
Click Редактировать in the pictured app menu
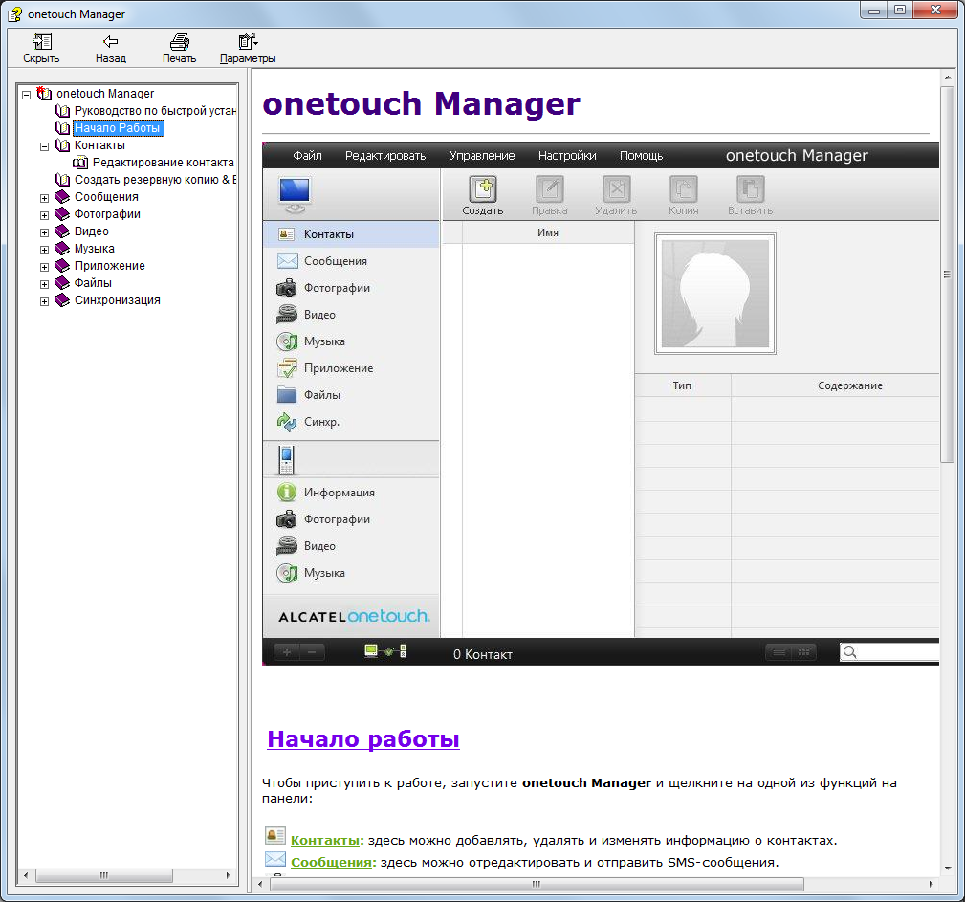385,155
